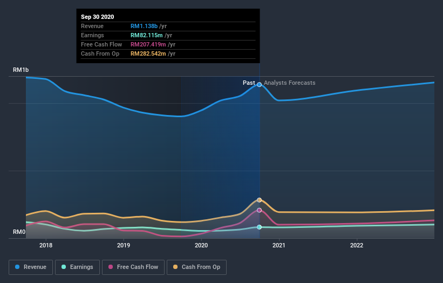This screenshot has width=443, height=283.
Task: Toggle the Cash From Op legend button
Action: [196, 267]
